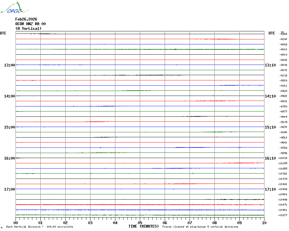Select the 17:10 time label on right
The height and width of the screenshot is (231, 289).
tap(270, 189)
